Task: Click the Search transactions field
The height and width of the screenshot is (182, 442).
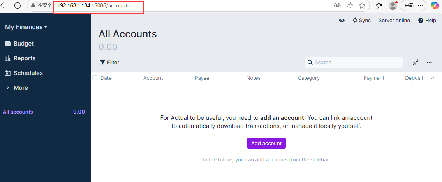Action: [x=354, y=62]
